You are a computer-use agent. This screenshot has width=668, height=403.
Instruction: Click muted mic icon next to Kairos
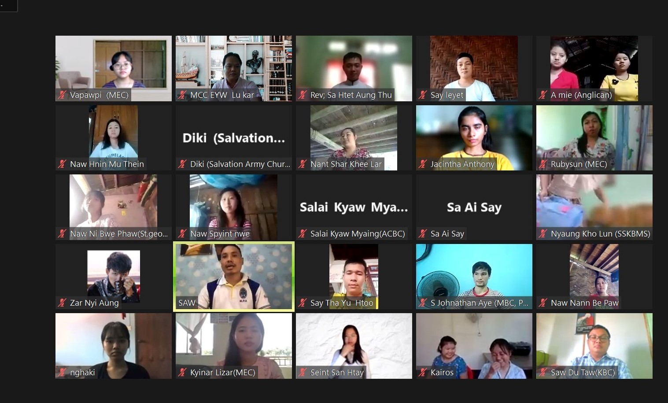(x=423, y=372)
